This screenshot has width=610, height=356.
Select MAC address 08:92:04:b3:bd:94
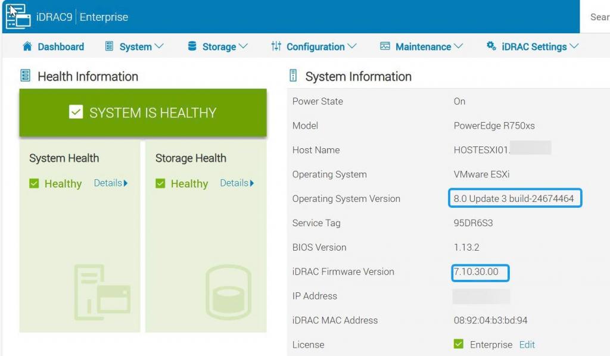(x=491, y=320)
